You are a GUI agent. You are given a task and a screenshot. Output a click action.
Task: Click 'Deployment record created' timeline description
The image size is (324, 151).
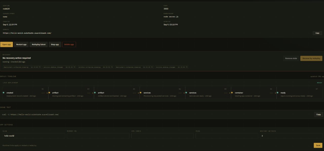coord(21,96)
